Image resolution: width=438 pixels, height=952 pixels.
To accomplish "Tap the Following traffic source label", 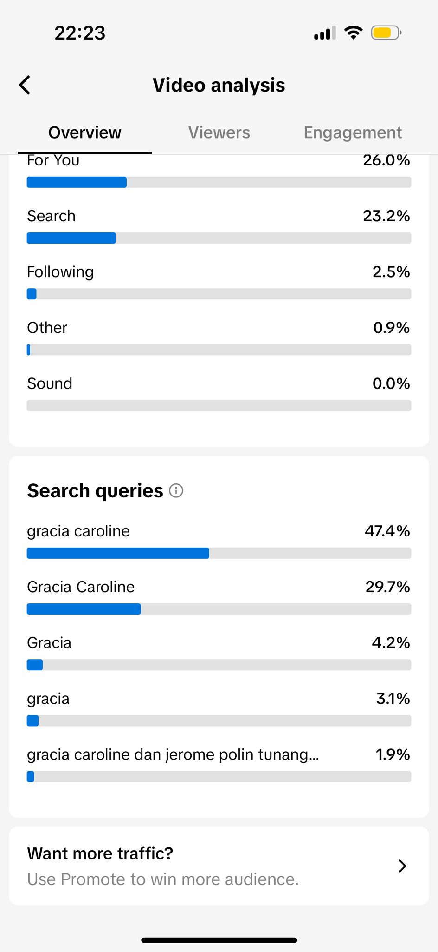I will pyautogui.click(x=60, y=272).
